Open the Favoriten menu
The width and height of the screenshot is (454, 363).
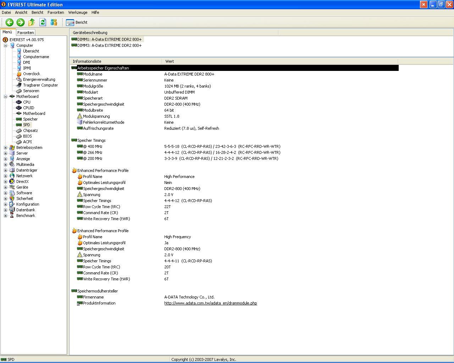tap(56, 12)
